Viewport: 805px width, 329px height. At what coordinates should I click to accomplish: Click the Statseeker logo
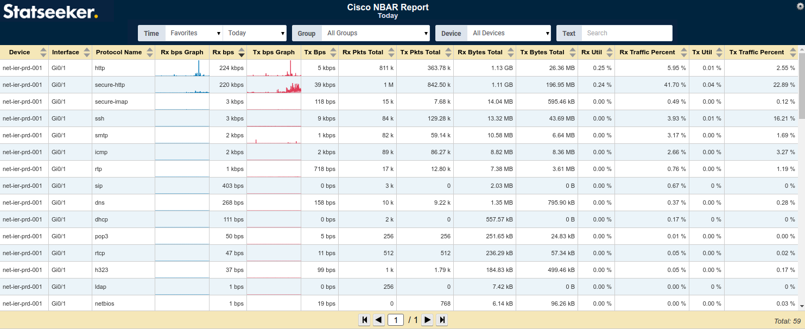[50, 11]
